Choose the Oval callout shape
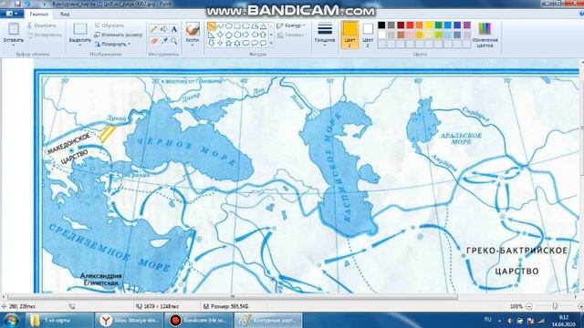584x328 pixels. point(255,44)
